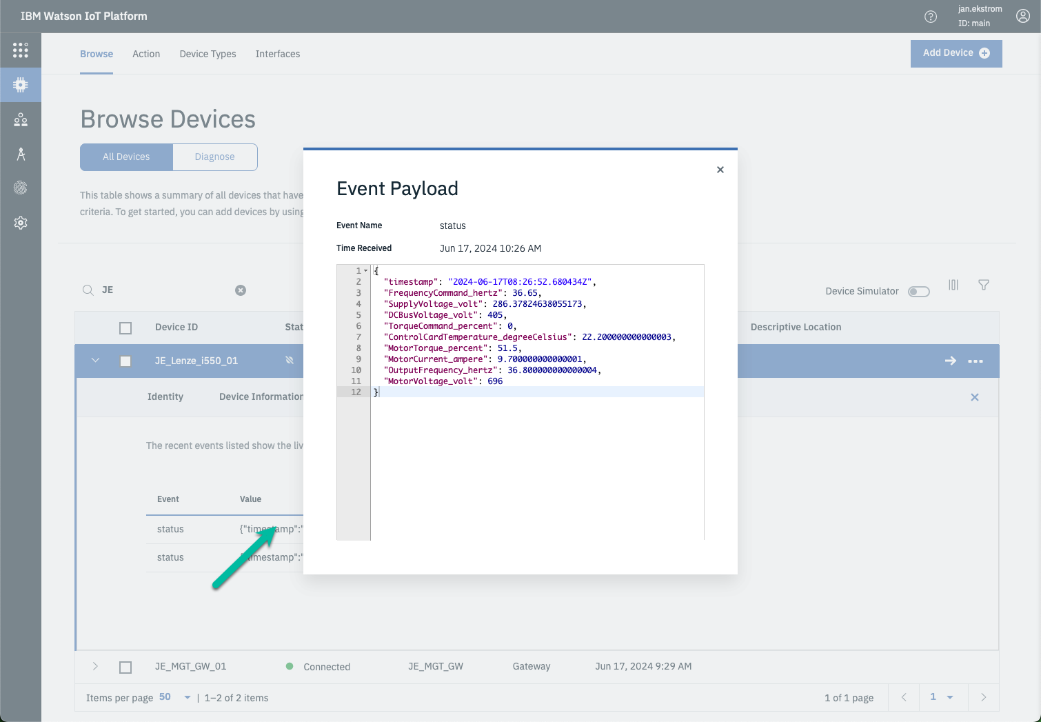Close the Event Payload dialog

click(x=720, y=170)
